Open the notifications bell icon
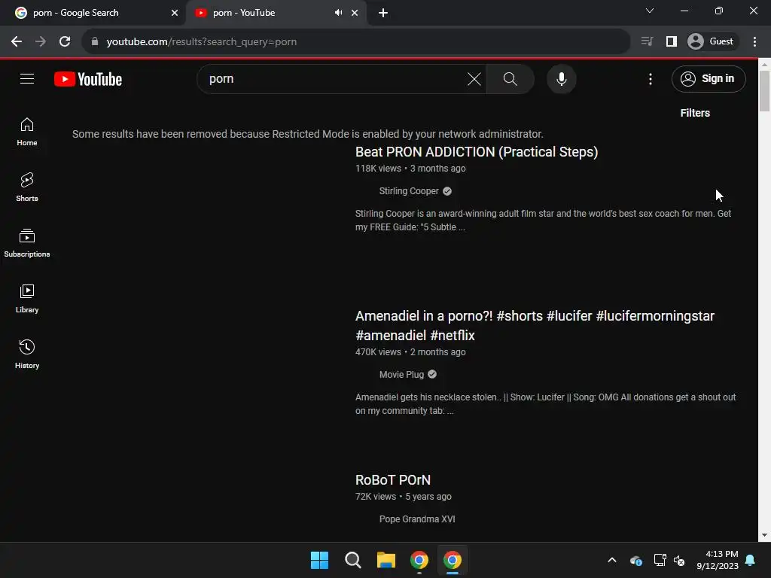The height and width of the screenshot is (578, 771). [x=751, y=560]
